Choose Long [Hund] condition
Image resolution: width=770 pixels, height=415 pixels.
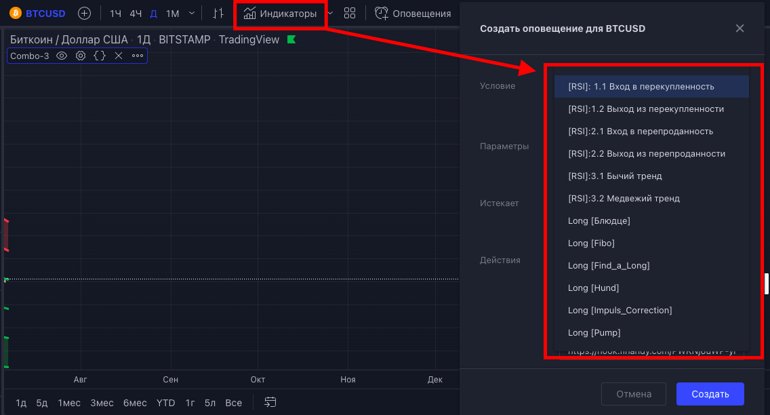click(x=651, y=288)
